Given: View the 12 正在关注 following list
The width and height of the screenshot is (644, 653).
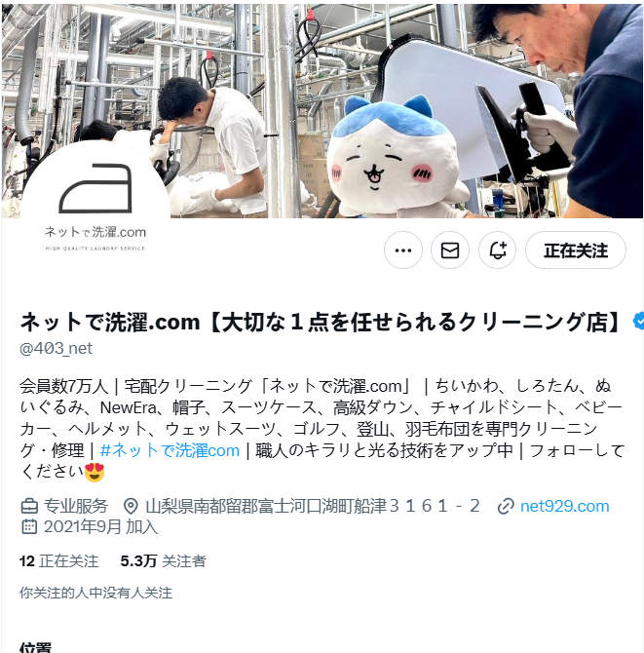Looking at the screenshot, I should [58, 561].
